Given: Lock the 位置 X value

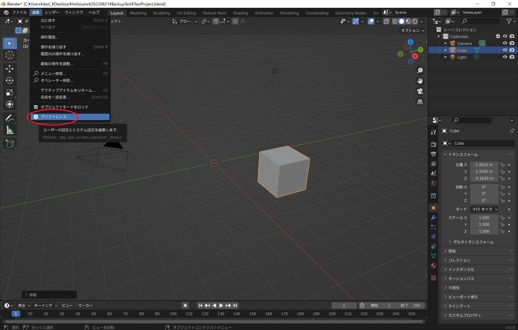Looking at the screenshot, I should pos(502,165).
